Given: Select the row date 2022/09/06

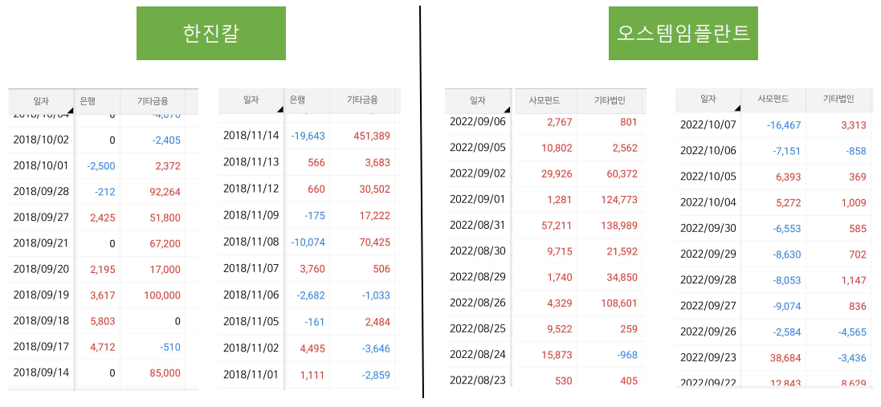Looking at the screenshot, I should tap(478, 121).
